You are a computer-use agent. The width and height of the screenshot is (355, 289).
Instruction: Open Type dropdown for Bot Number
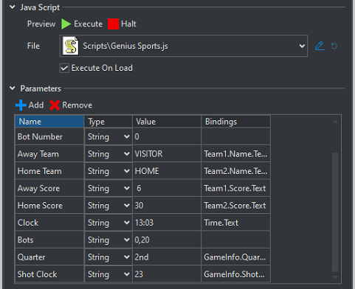[127, 136]
